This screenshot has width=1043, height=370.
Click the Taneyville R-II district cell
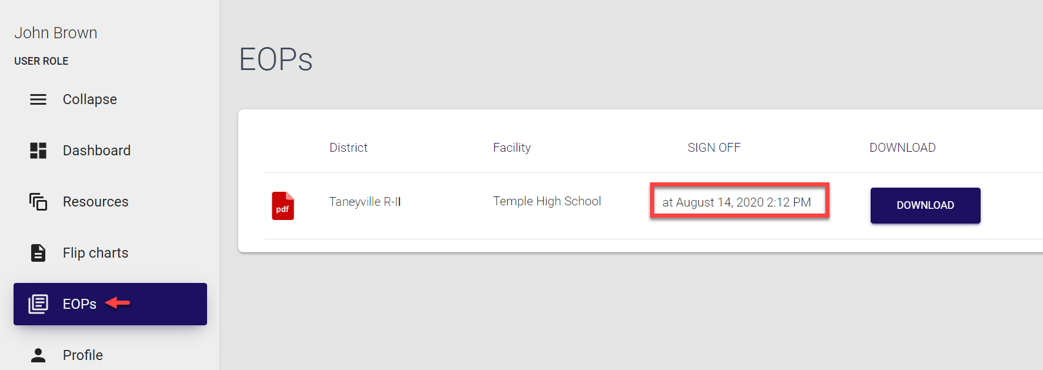[x=365, y=202]
